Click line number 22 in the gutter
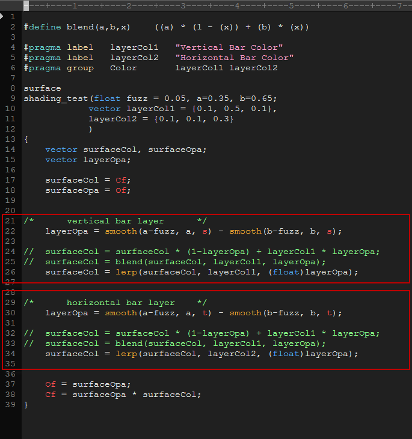The image size is (412, 439). click(10, 231)
